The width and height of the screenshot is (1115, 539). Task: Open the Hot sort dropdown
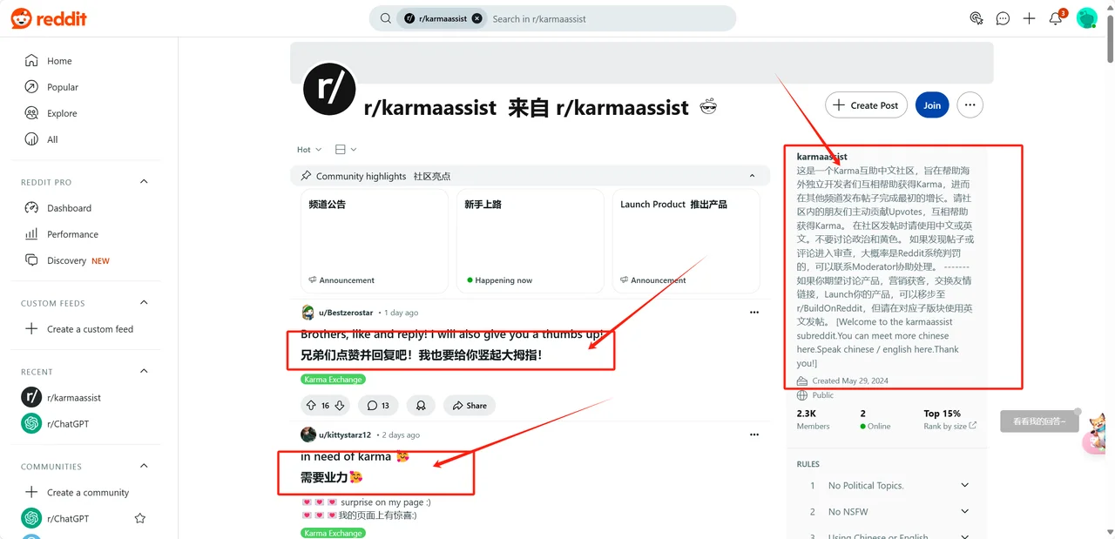(x=309, y=150)
